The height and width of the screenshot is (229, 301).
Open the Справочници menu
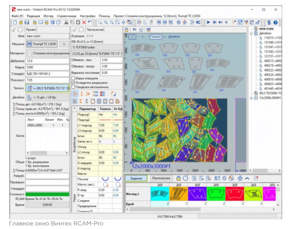click(x=67, y=16)
